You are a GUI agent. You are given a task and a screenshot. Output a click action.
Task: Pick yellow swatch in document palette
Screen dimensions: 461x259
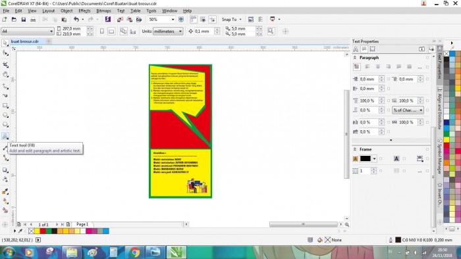click(38, 231)
